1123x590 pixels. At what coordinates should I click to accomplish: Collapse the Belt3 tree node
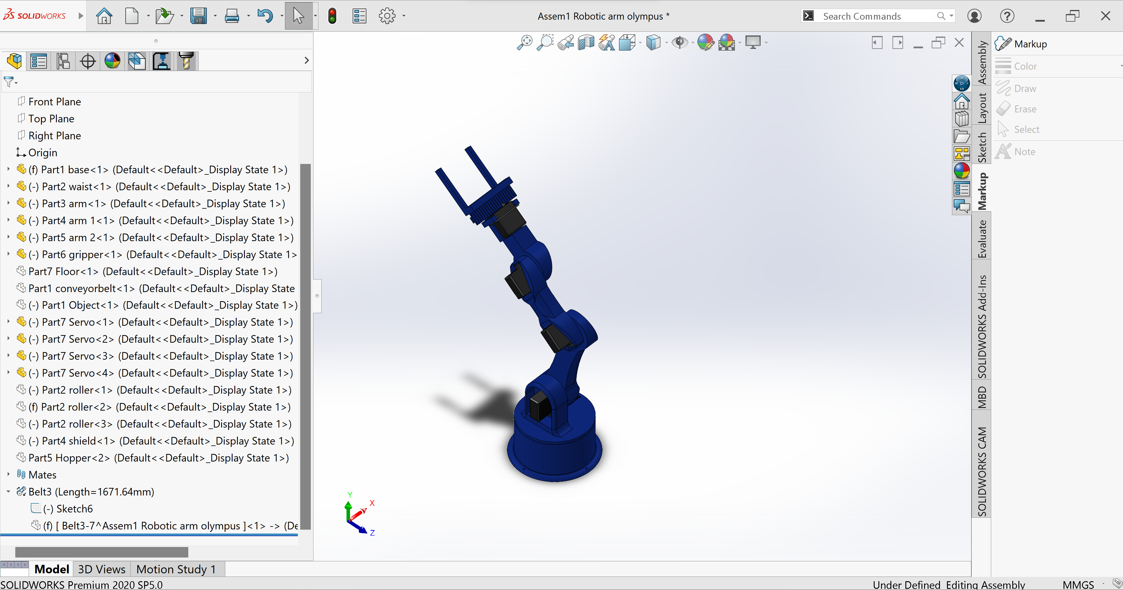pos(8,491)
